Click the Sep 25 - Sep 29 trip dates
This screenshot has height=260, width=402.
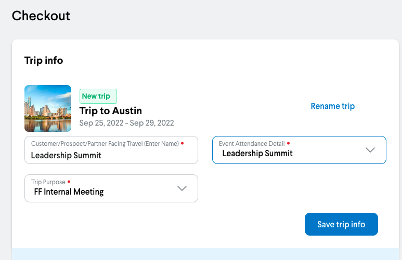tap(126, 123)
